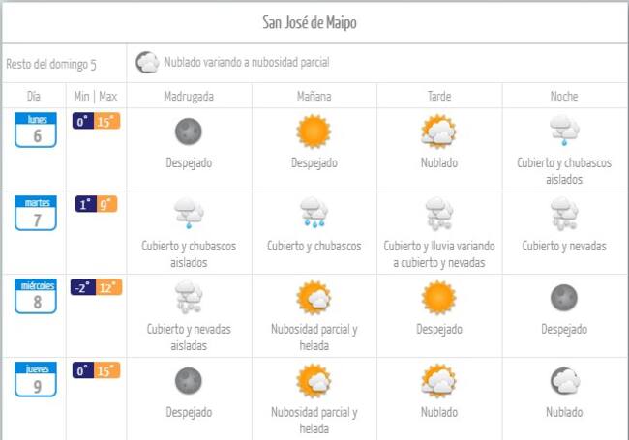
Task: Click the San José de Maipo title
Action: [x=314, y=22]
